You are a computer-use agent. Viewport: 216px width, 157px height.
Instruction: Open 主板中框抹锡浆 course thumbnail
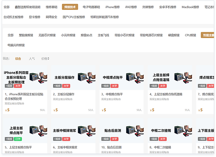coord(73,131)
